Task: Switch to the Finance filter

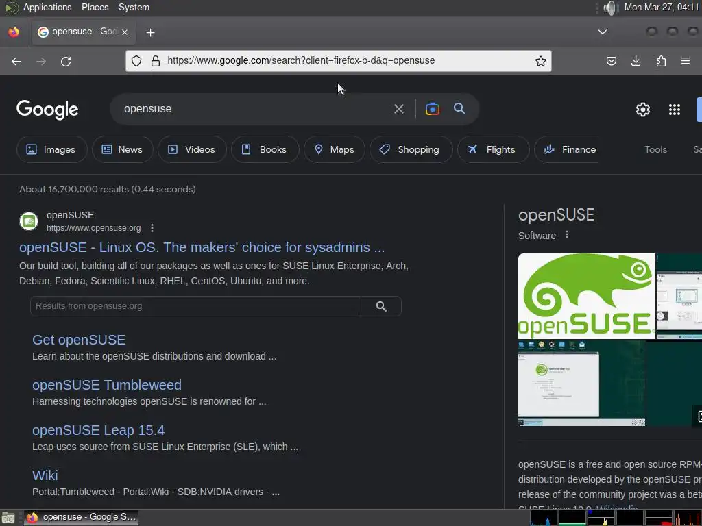Action: point(566,149)
